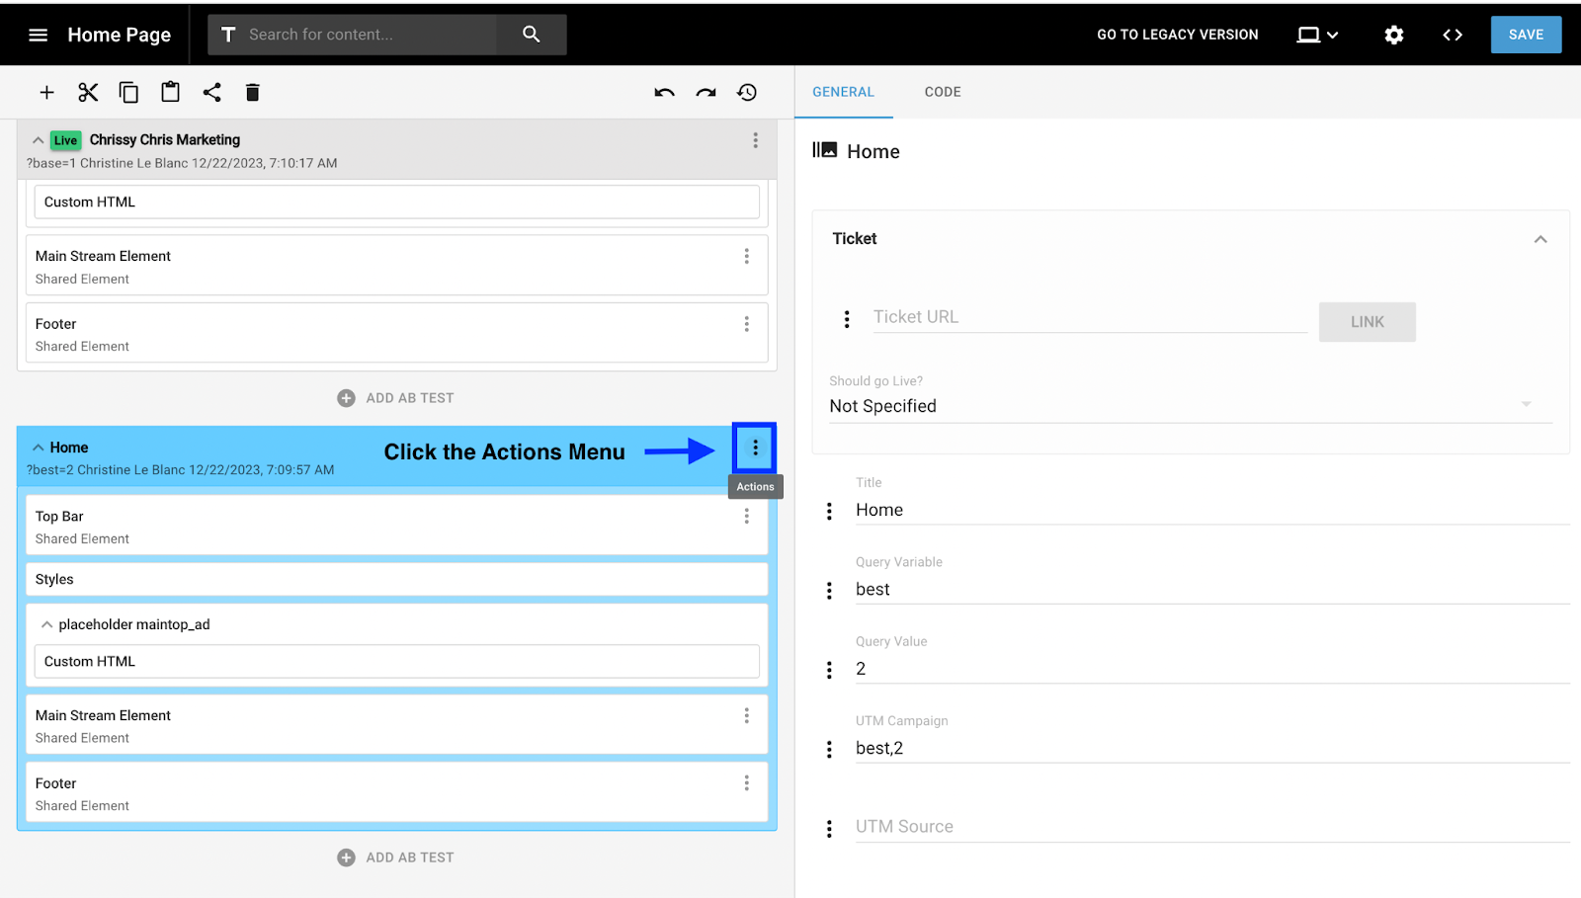
Task: Redo the last change
Action: (x=705, y=92)
